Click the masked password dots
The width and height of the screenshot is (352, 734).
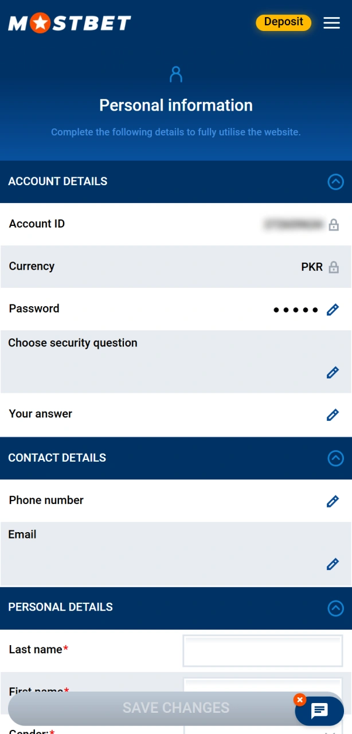click(296, 309)
